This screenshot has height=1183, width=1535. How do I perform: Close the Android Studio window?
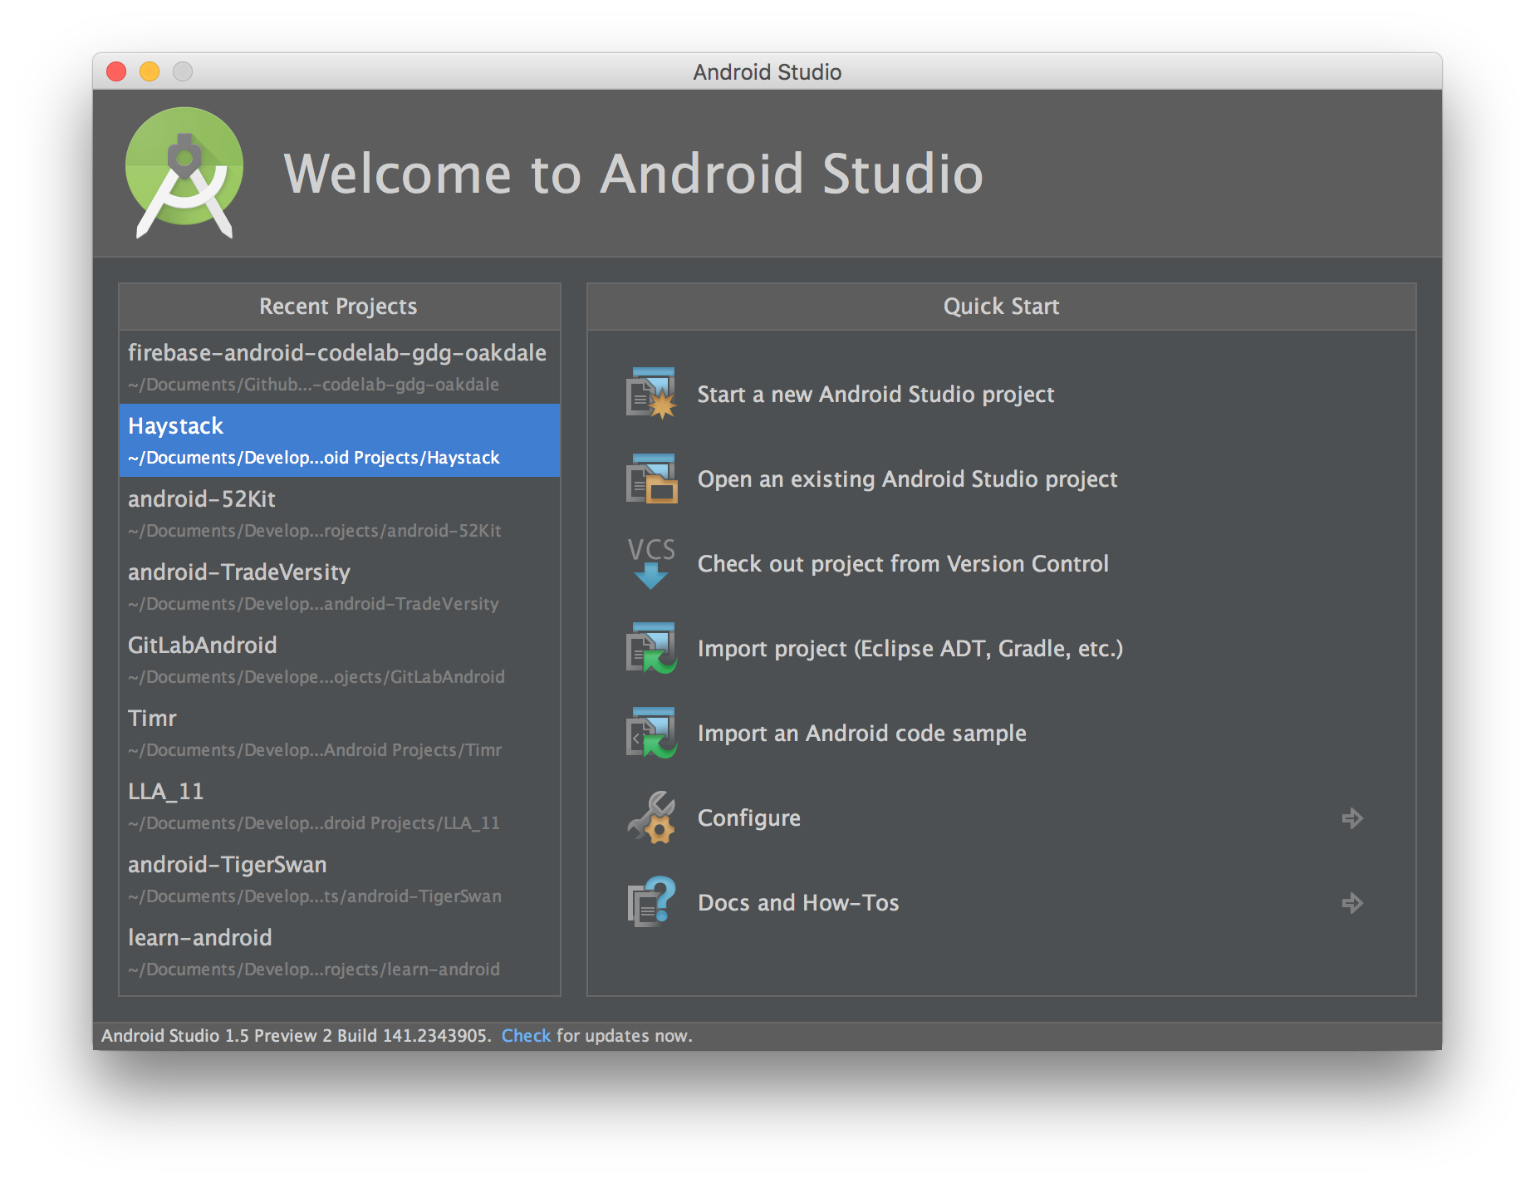point(116,71)
